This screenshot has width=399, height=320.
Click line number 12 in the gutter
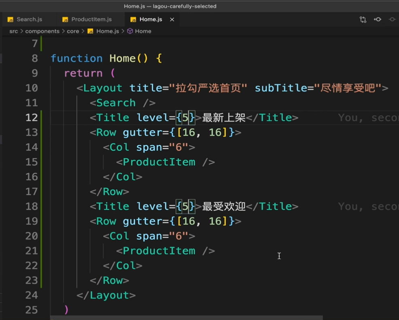pyautogui.click(x=32, y=118)
